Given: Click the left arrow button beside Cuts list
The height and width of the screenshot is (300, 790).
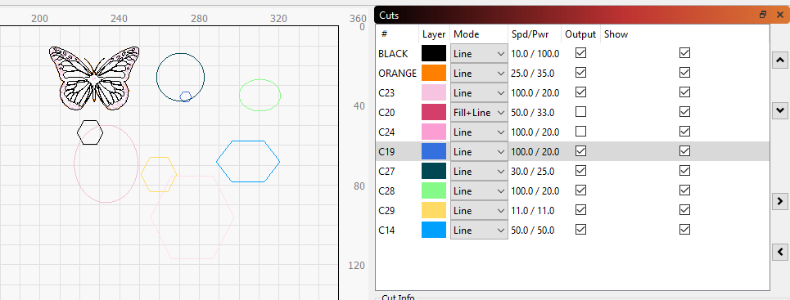Looking at the screenshot, I should tap(780, 252).
